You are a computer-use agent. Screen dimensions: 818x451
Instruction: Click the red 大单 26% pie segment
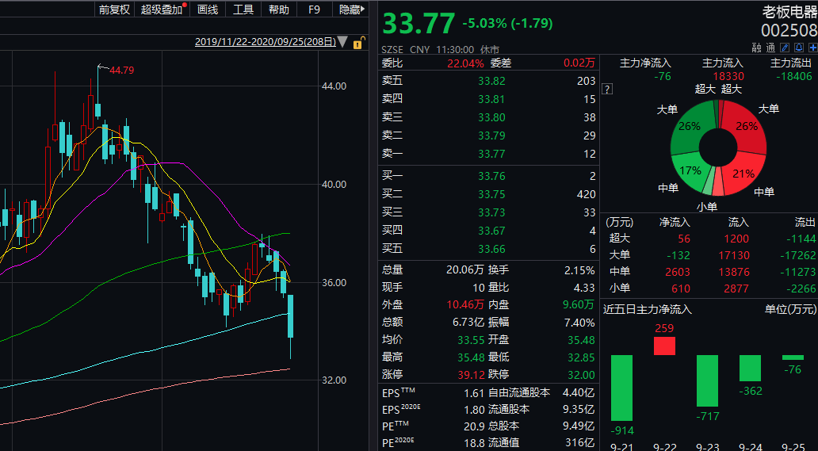(x=747, y=124)
